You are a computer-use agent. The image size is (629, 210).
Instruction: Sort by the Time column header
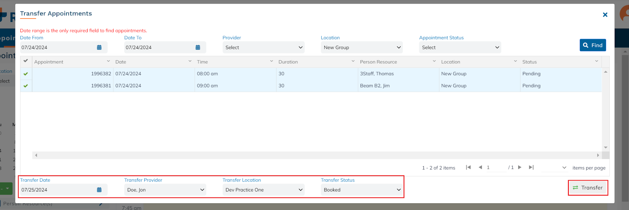(x=202, y=62)
